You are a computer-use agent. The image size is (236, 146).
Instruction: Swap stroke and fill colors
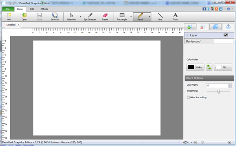click(x=209, y=67)
